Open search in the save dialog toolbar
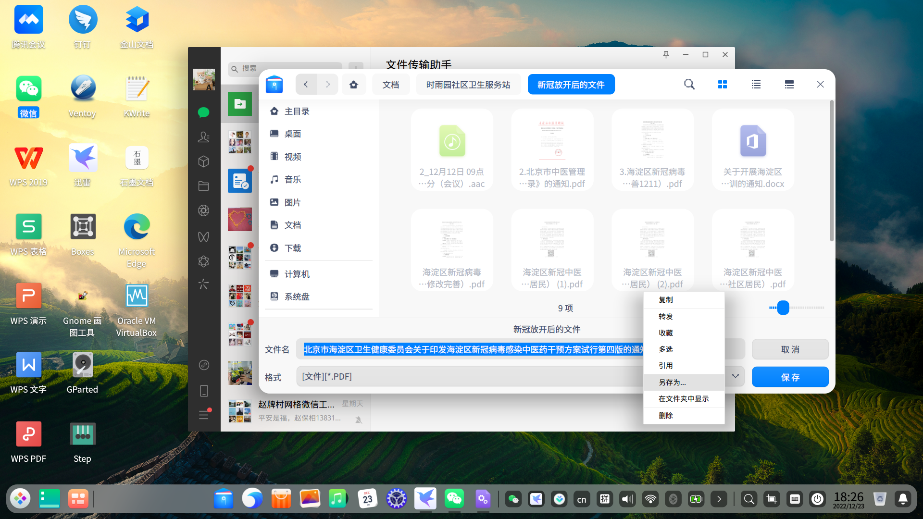This screenshot has width=923, height=519. pyautogui.click(x=689, y=84)
